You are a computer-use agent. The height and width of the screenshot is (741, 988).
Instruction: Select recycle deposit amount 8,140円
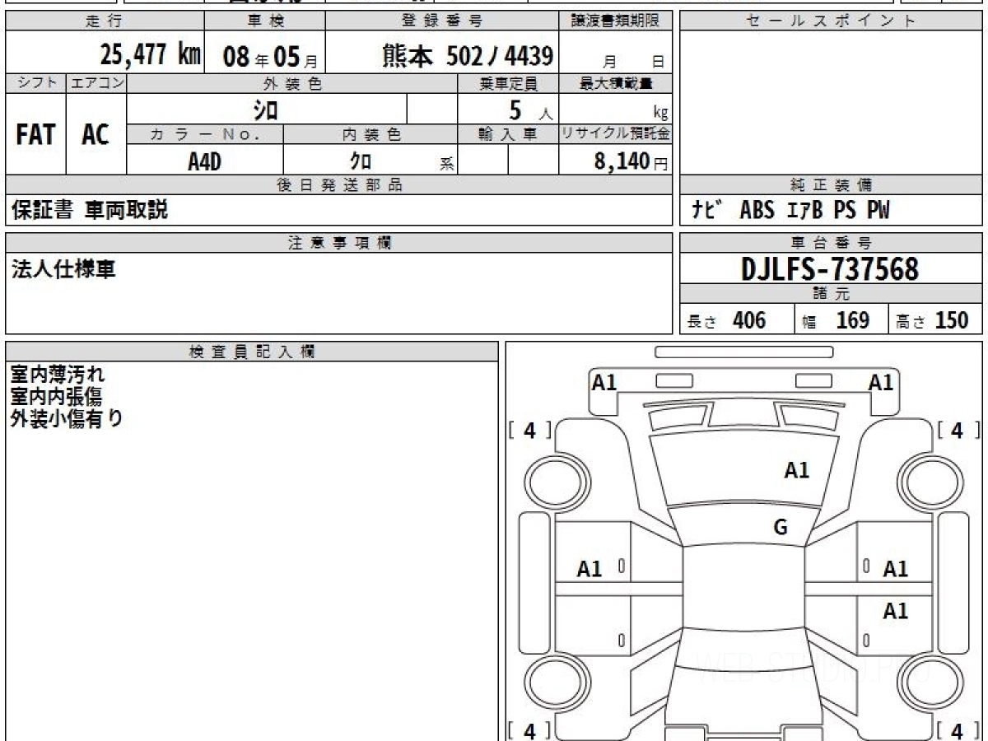631,161
